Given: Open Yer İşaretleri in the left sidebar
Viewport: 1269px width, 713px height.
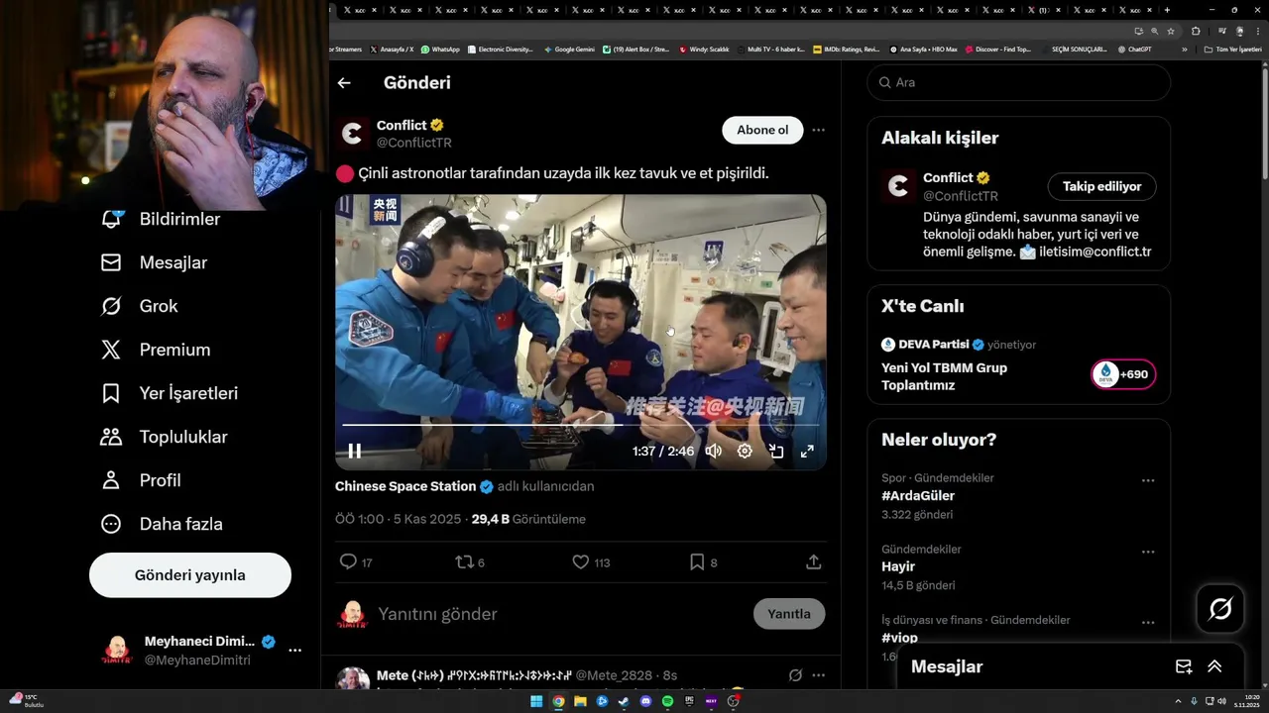Looking at the screenshot, I should coord(170,393).
